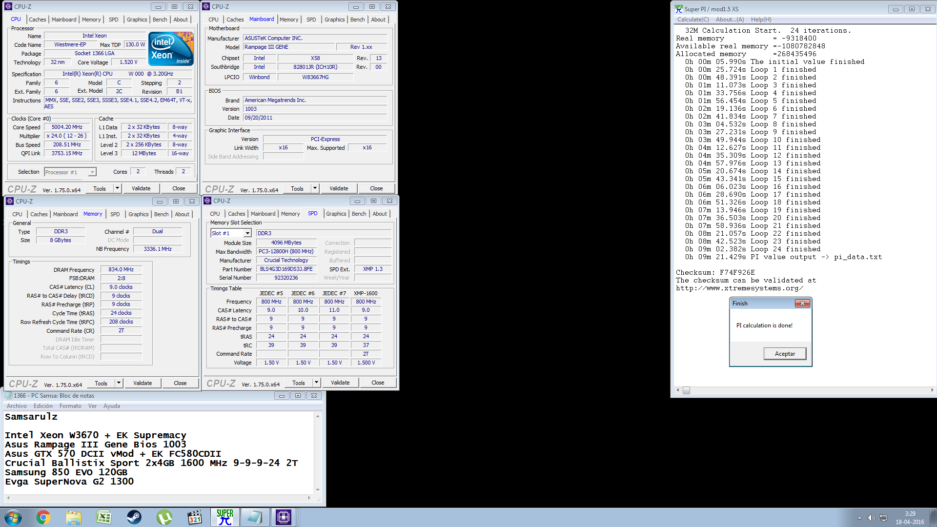Open Tools dropdown arrow in CPU-Z CPU window
The image size is (937, 527).
pyautogui.click(x=117, y=188)
